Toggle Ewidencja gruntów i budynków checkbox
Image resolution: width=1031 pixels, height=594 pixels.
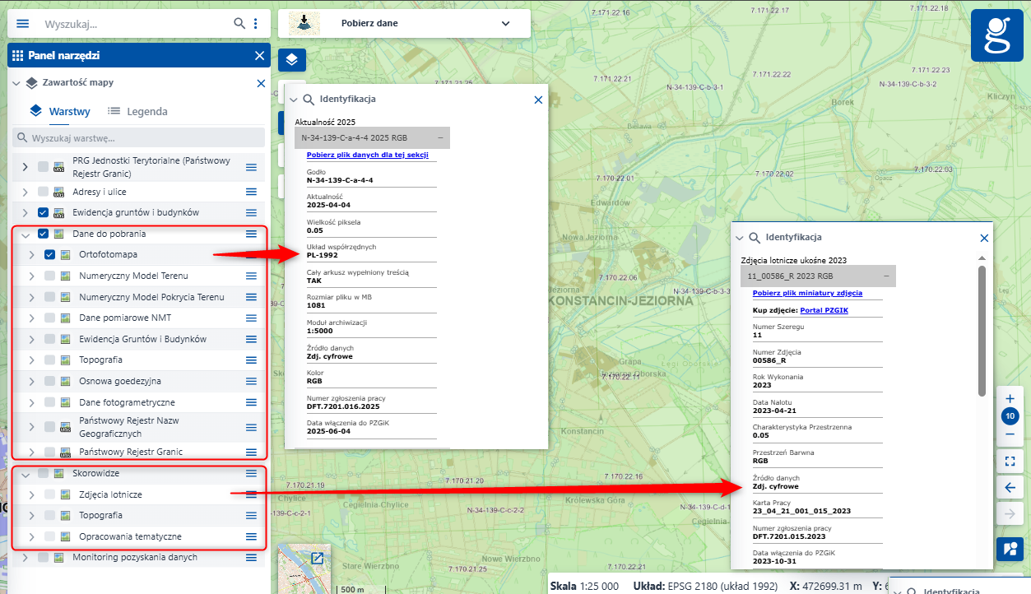coord(43,213)
